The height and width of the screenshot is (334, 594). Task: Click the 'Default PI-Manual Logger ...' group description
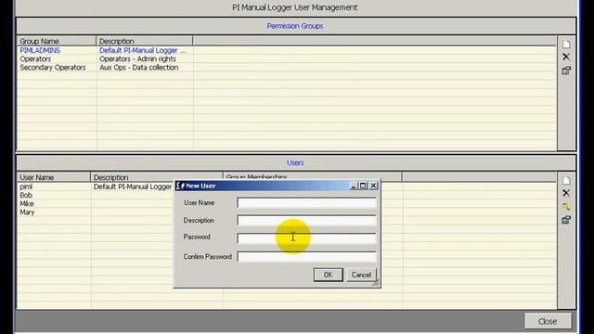(143, 50)
